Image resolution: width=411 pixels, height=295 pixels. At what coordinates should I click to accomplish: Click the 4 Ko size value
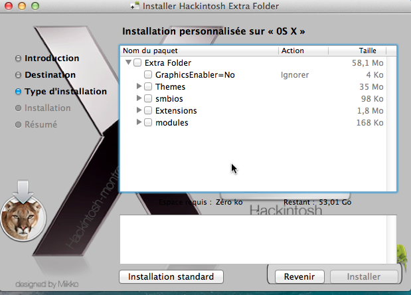[x=375, y=75]
